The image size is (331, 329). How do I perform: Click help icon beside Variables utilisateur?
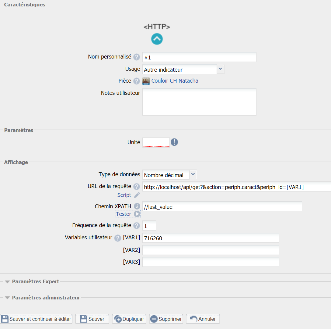click(117, 238)
